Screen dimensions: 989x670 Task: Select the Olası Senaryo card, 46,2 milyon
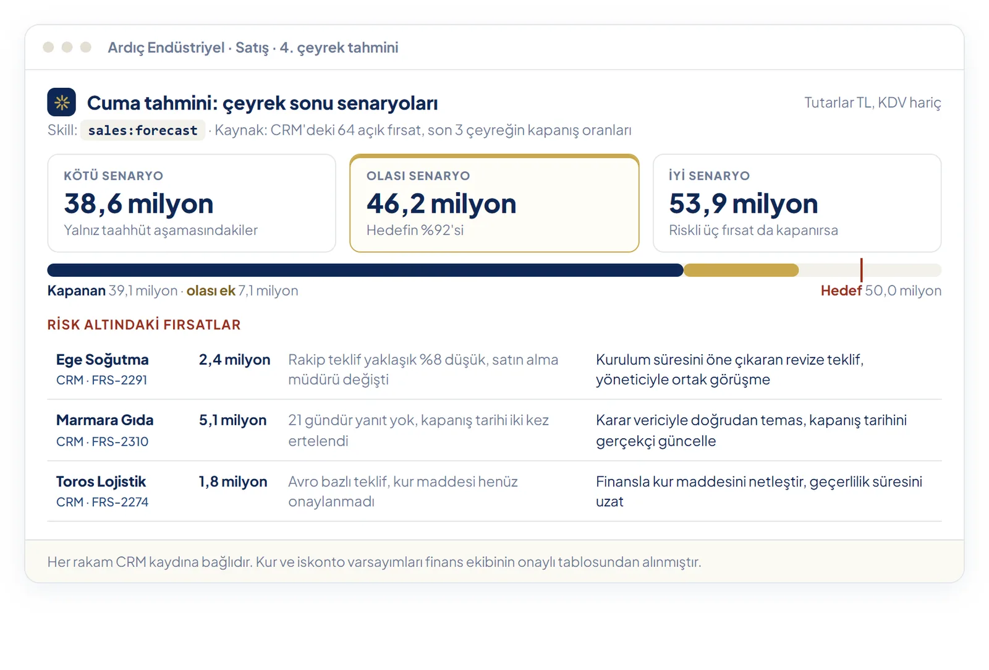494,203
